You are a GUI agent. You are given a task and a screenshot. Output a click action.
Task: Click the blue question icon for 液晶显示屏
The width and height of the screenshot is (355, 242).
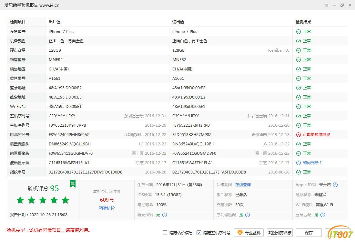tap(299, 163)
